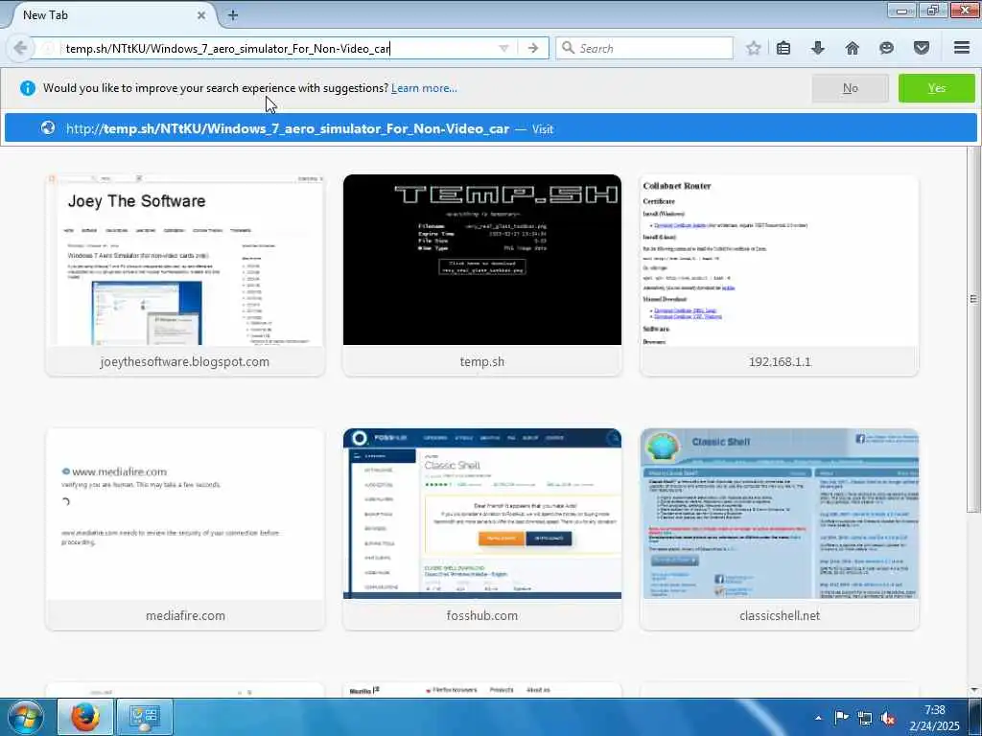The width and height of the screenshot is (982, 736).
Task: Click the scrollbar down arrow
Action: 973,690
